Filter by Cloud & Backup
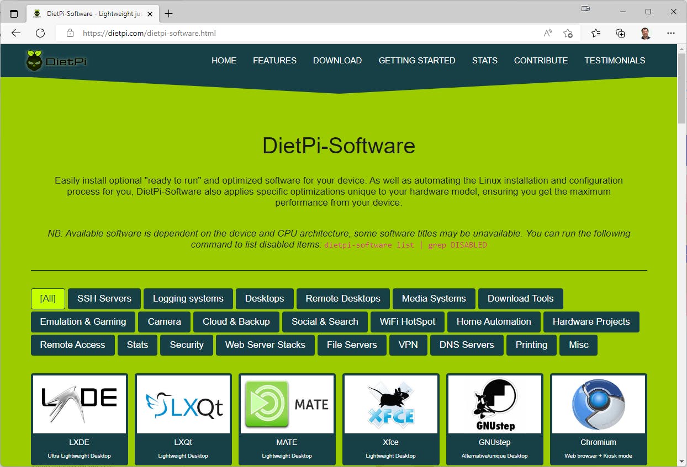 click(236, 322)
